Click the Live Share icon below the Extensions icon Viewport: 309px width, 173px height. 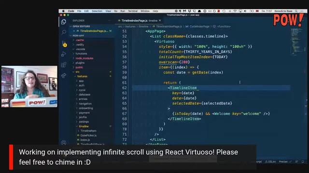pos(63,75)
